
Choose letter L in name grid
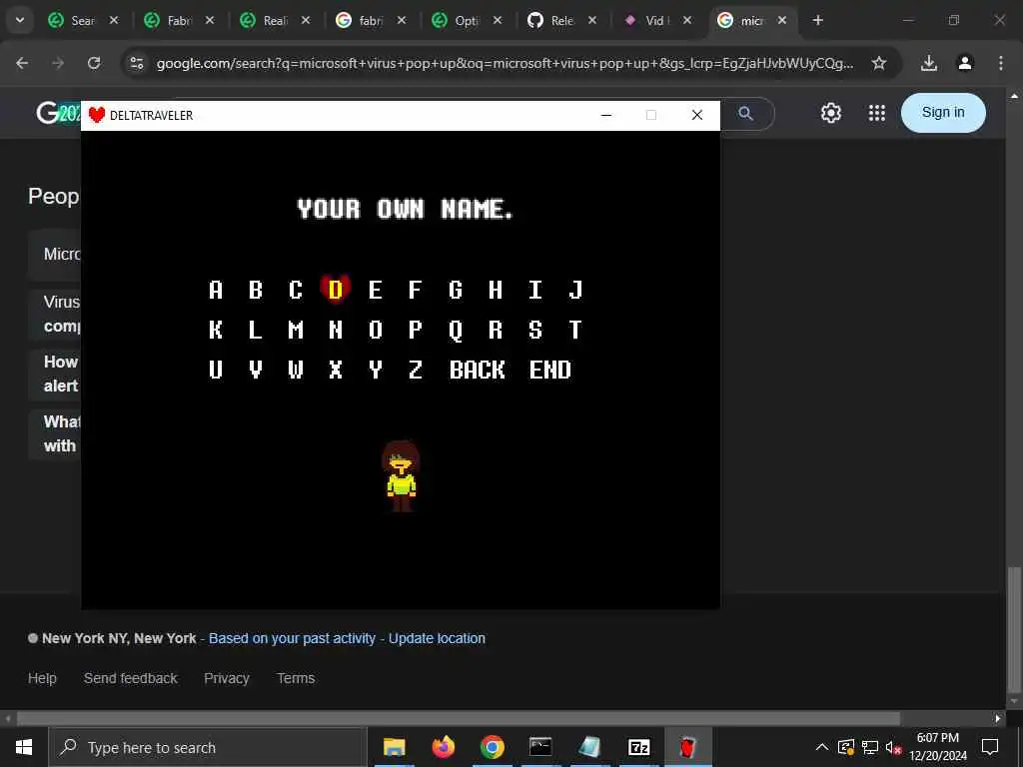(256, 330)
